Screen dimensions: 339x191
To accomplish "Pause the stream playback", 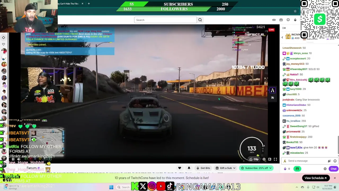I will [x=13, y=159].
